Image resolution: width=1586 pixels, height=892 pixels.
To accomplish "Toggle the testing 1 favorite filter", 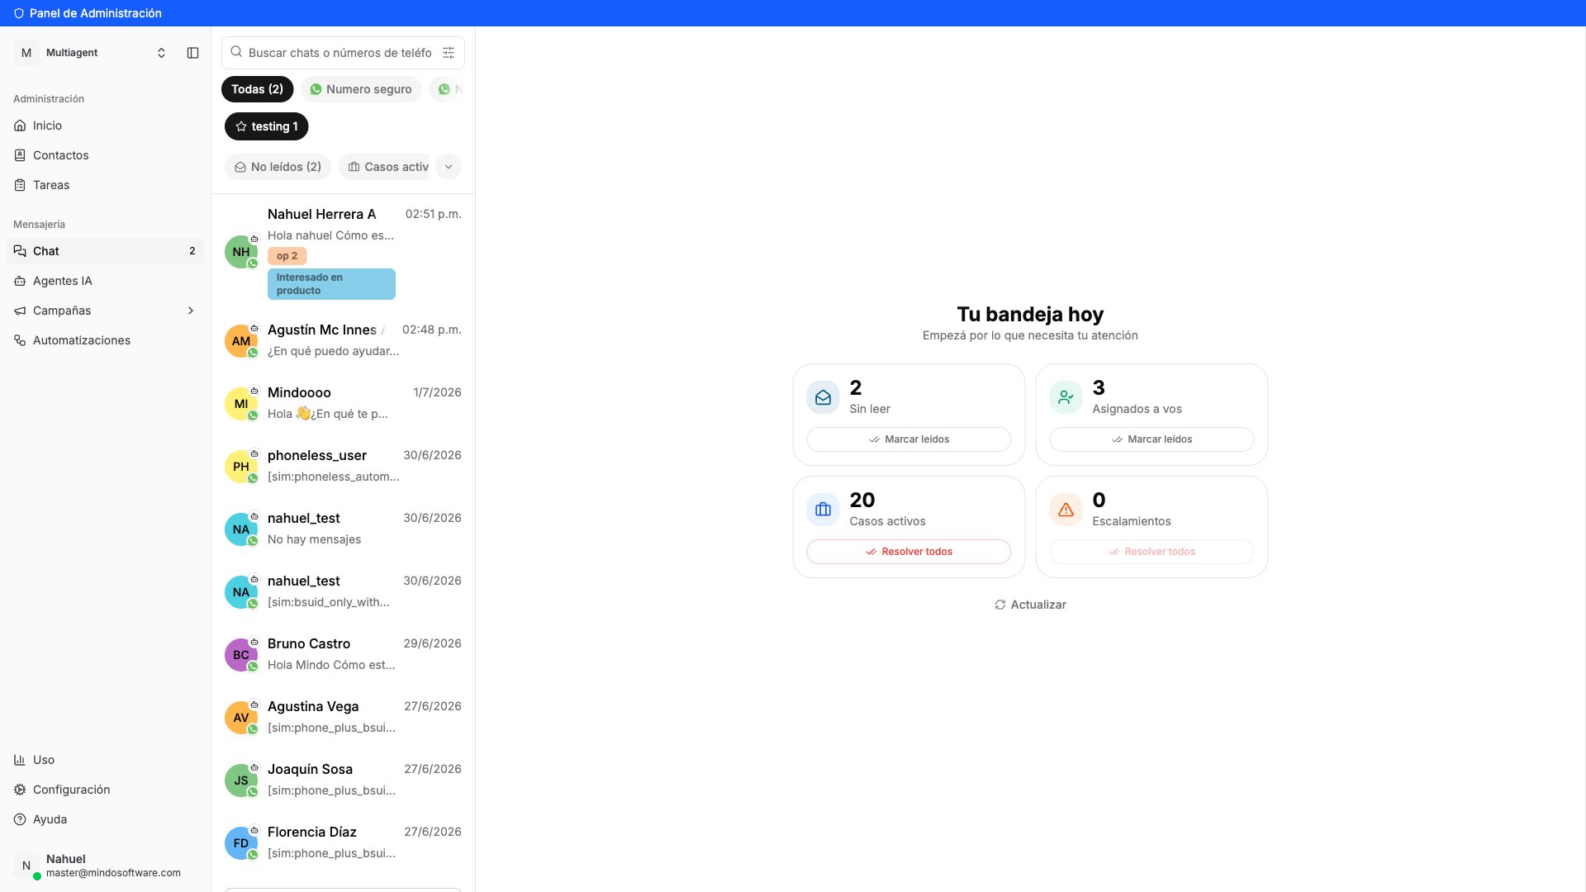I will [266, 126].
